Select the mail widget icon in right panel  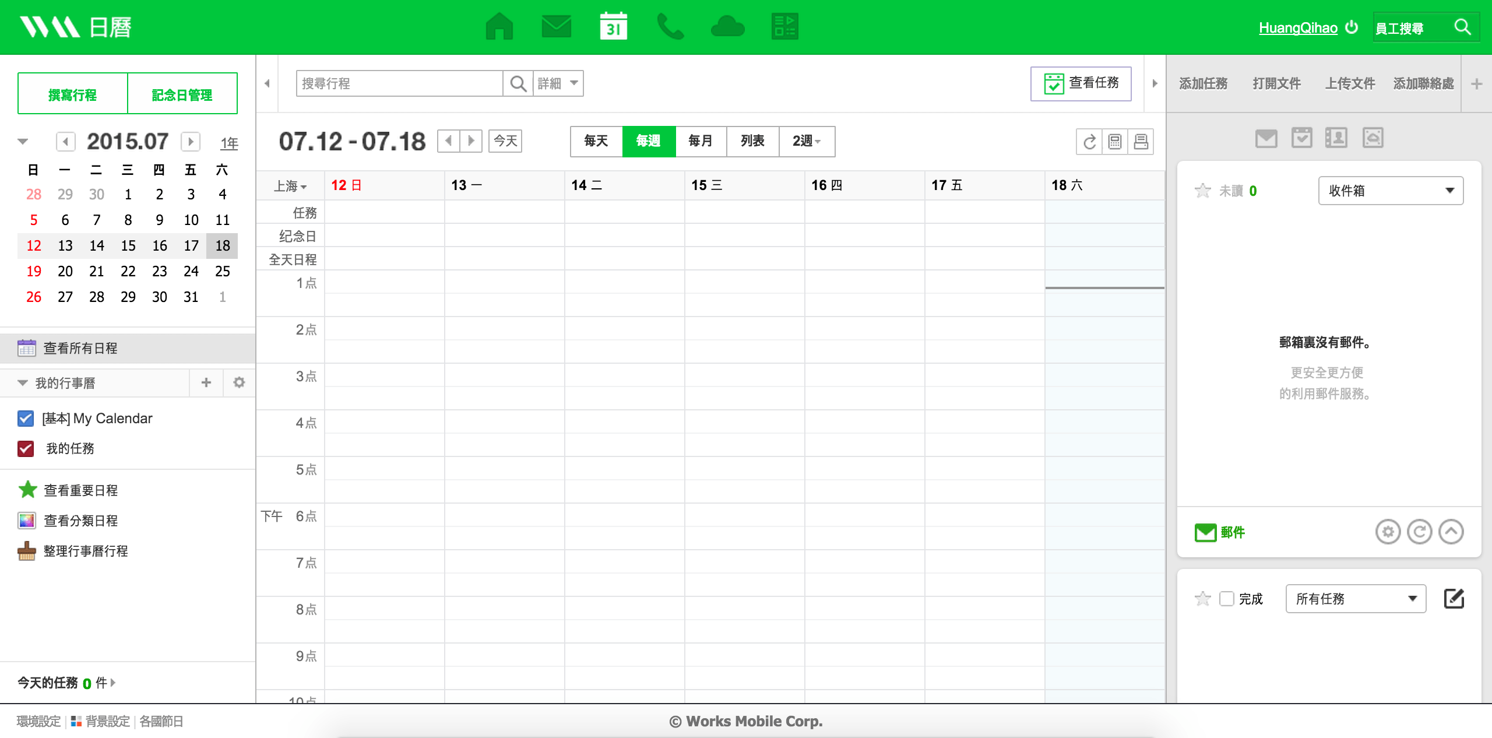pos(1266,138)
